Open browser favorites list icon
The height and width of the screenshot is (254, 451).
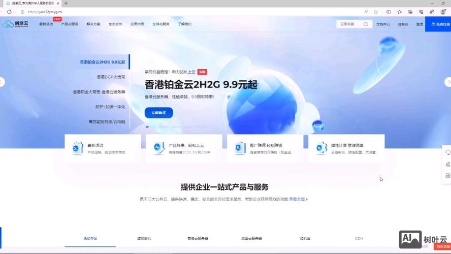pyautogui.click(x=400, y=12)
